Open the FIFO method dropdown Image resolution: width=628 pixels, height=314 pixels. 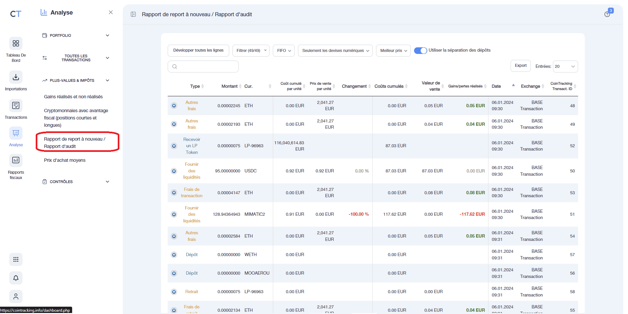[284, 51]
